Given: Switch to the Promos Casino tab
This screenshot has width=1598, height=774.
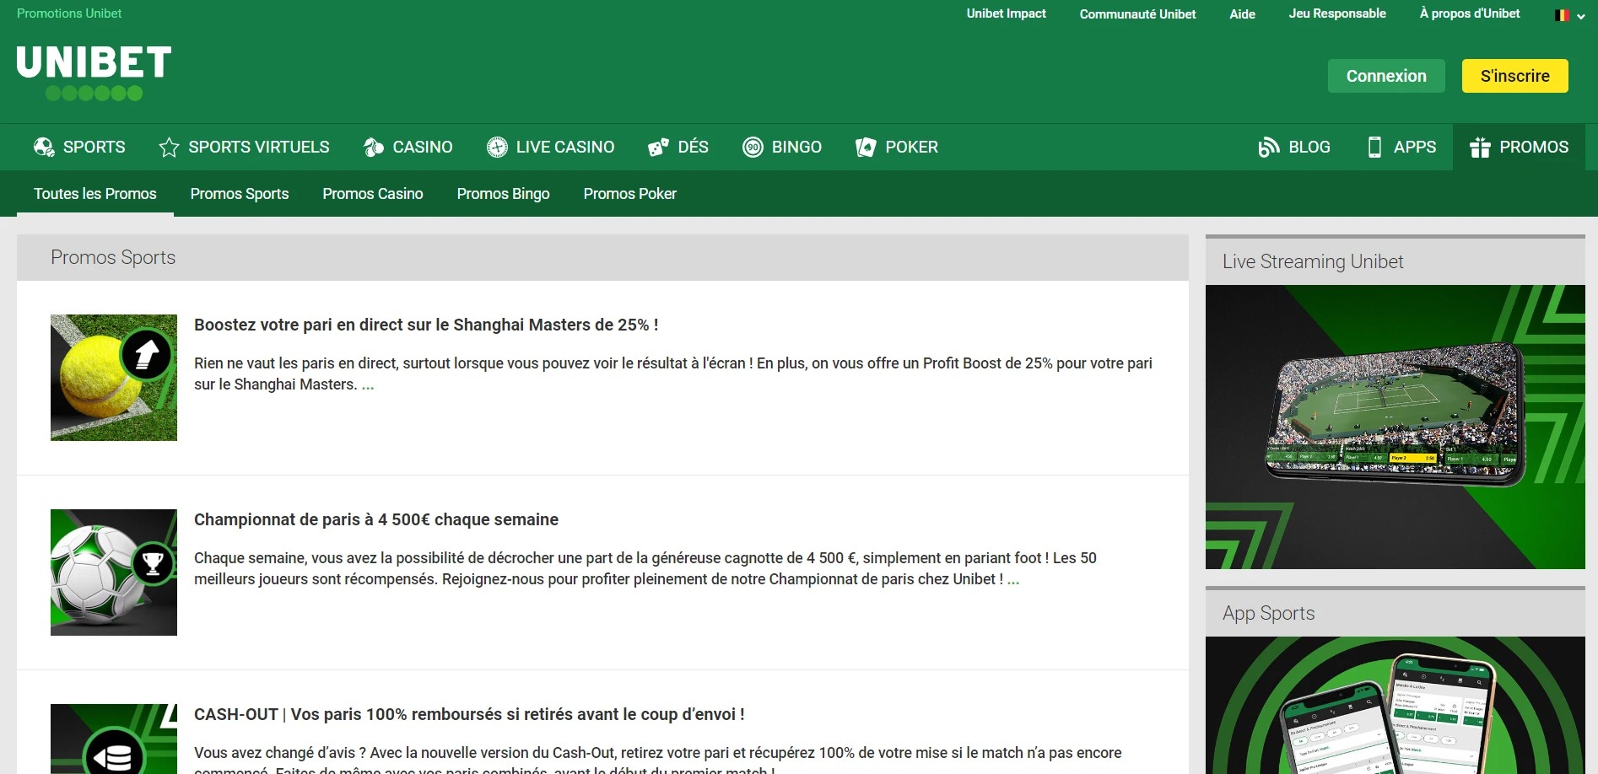Looking at the screenshot, I should 373,194.
